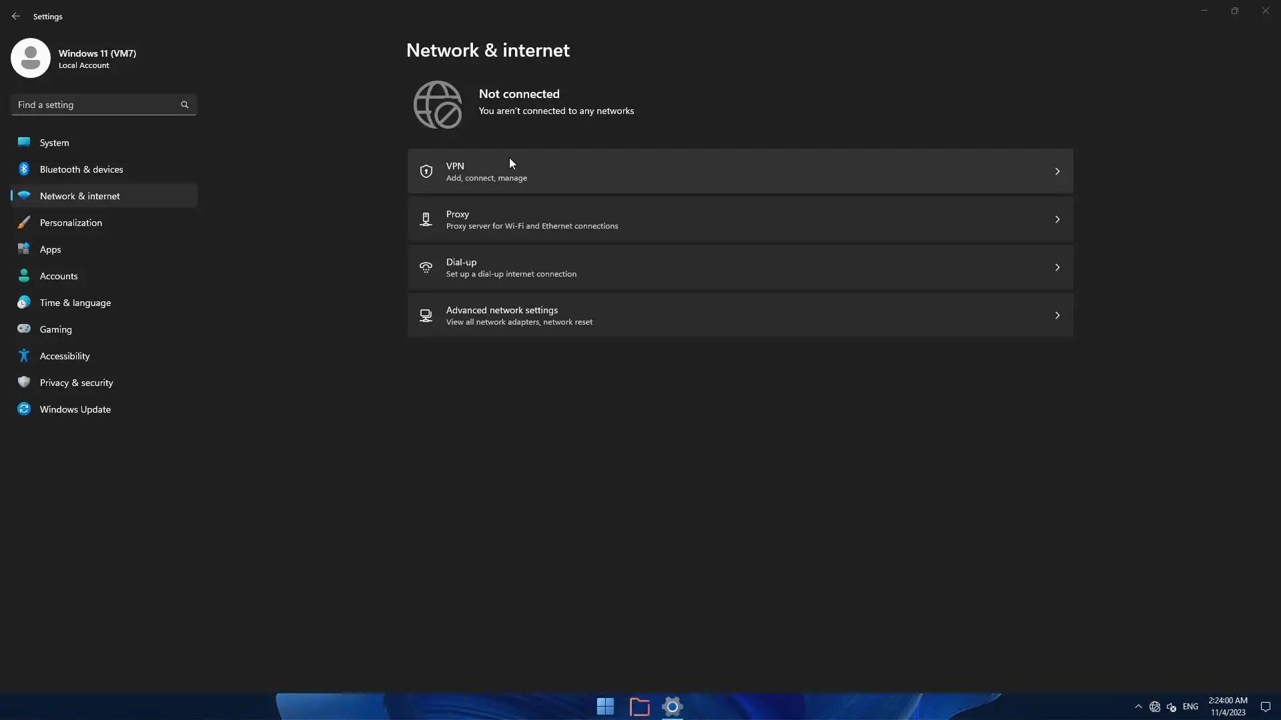Viewport: 1281px width, 720px height.
Task: Open Advanced network settings chevron arrow
Action: point(1057,315)
